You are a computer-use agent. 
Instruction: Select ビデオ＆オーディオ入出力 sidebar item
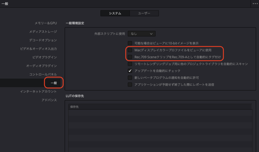(x=39, y=49)
